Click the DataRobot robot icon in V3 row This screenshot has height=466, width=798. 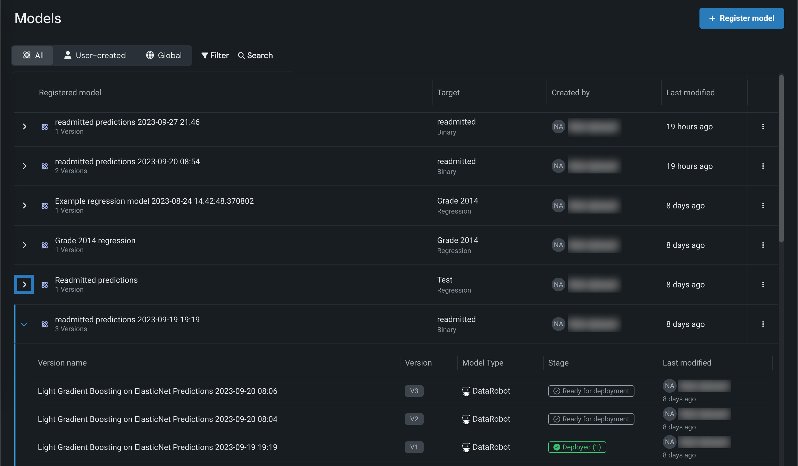[x=466, y=391]
